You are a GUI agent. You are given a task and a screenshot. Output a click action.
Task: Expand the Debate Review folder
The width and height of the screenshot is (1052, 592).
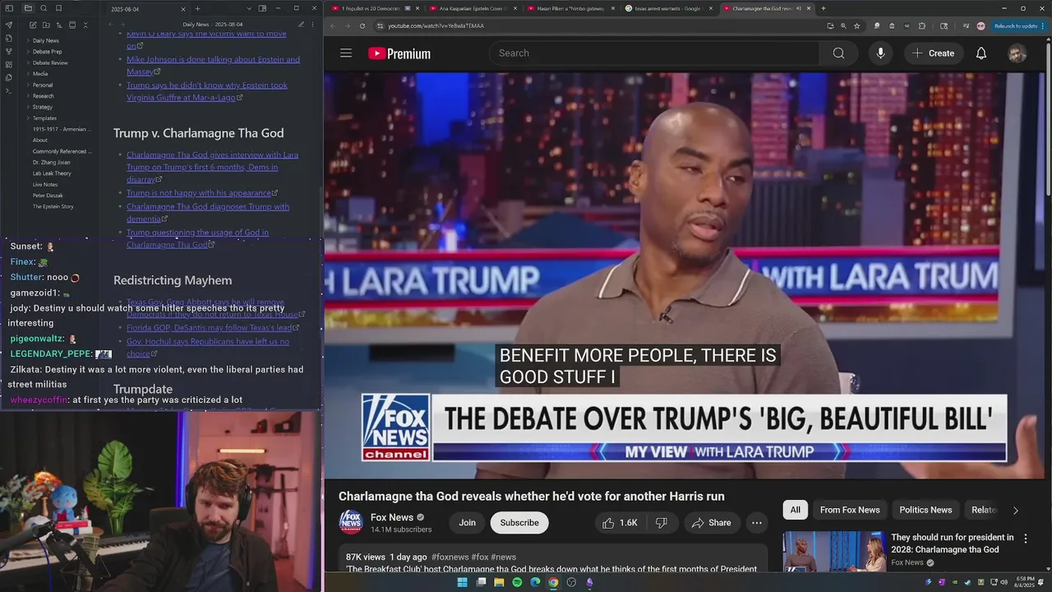pos(50,62)
